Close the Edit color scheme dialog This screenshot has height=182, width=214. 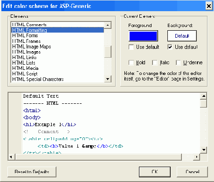[209, 6]
